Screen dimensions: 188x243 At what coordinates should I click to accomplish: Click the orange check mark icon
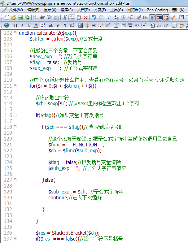click(x=173, y=17)
